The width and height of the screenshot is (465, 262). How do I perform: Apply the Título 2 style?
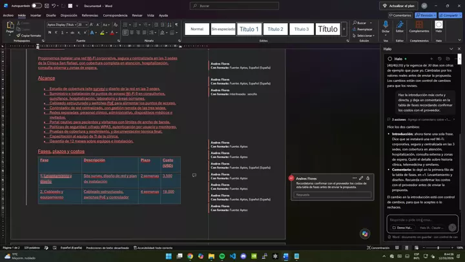point(276,29)
